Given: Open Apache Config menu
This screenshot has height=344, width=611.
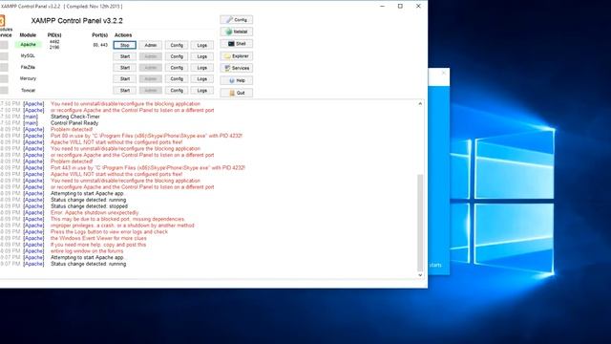Looking at the screenshot, I should click(177, 45).
